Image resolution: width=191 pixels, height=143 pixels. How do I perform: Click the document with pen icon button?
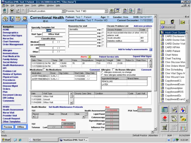point(174,110)
